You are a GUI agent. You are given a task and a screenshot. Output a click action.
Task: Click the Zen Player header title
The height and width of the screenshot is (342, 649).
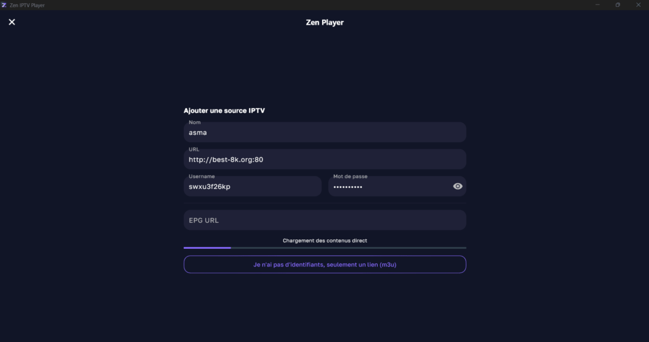pos(324,22)
